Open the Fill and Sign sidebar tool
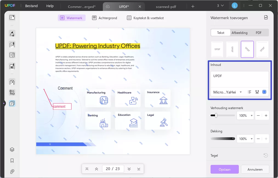The height and width of the screenshot is (178, 278). (x=12, y=66)
